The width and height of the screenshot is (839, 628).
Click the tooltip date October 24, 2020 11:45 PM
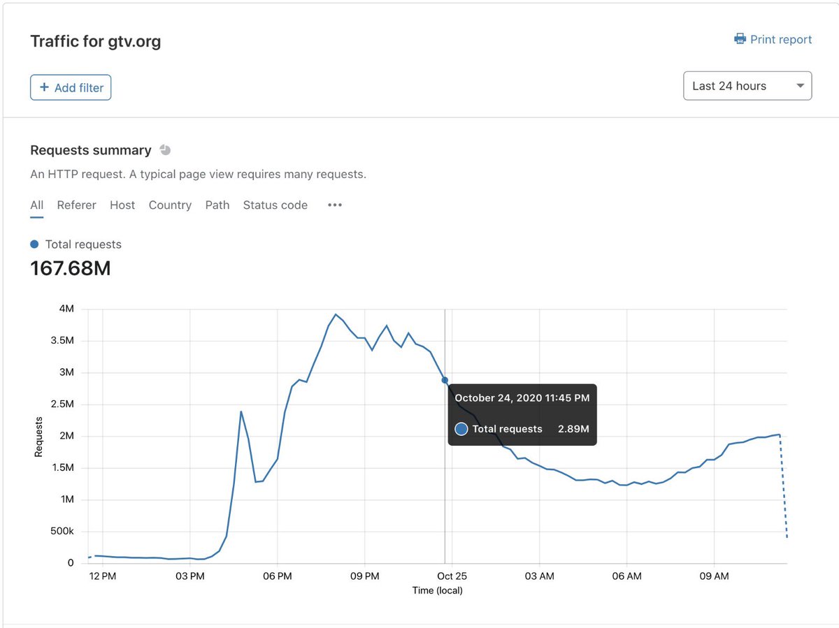click(x=522, y=398)
